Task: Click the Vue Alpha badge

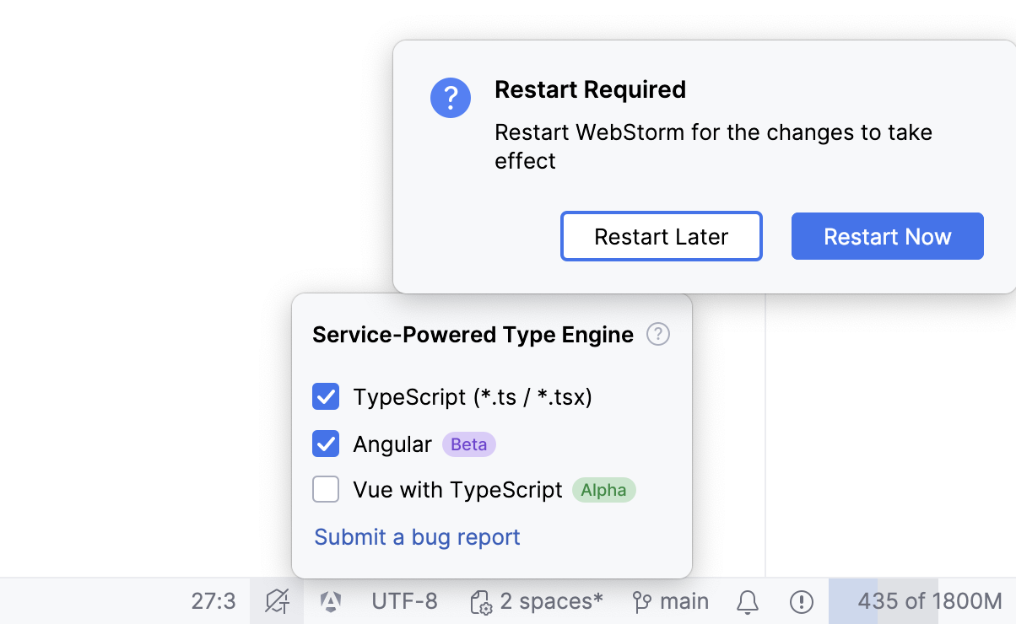Action: pos(603,490)
